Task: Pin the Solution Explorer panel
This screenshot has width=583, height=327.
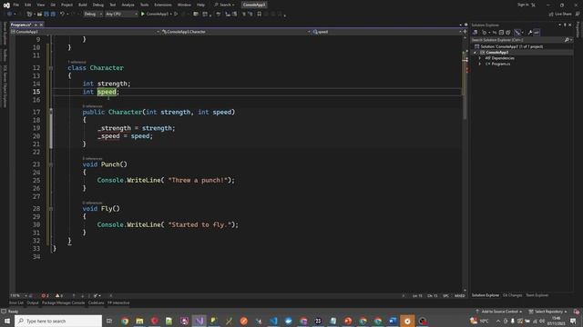Action: pyautogui.click(x=565, y=25)
